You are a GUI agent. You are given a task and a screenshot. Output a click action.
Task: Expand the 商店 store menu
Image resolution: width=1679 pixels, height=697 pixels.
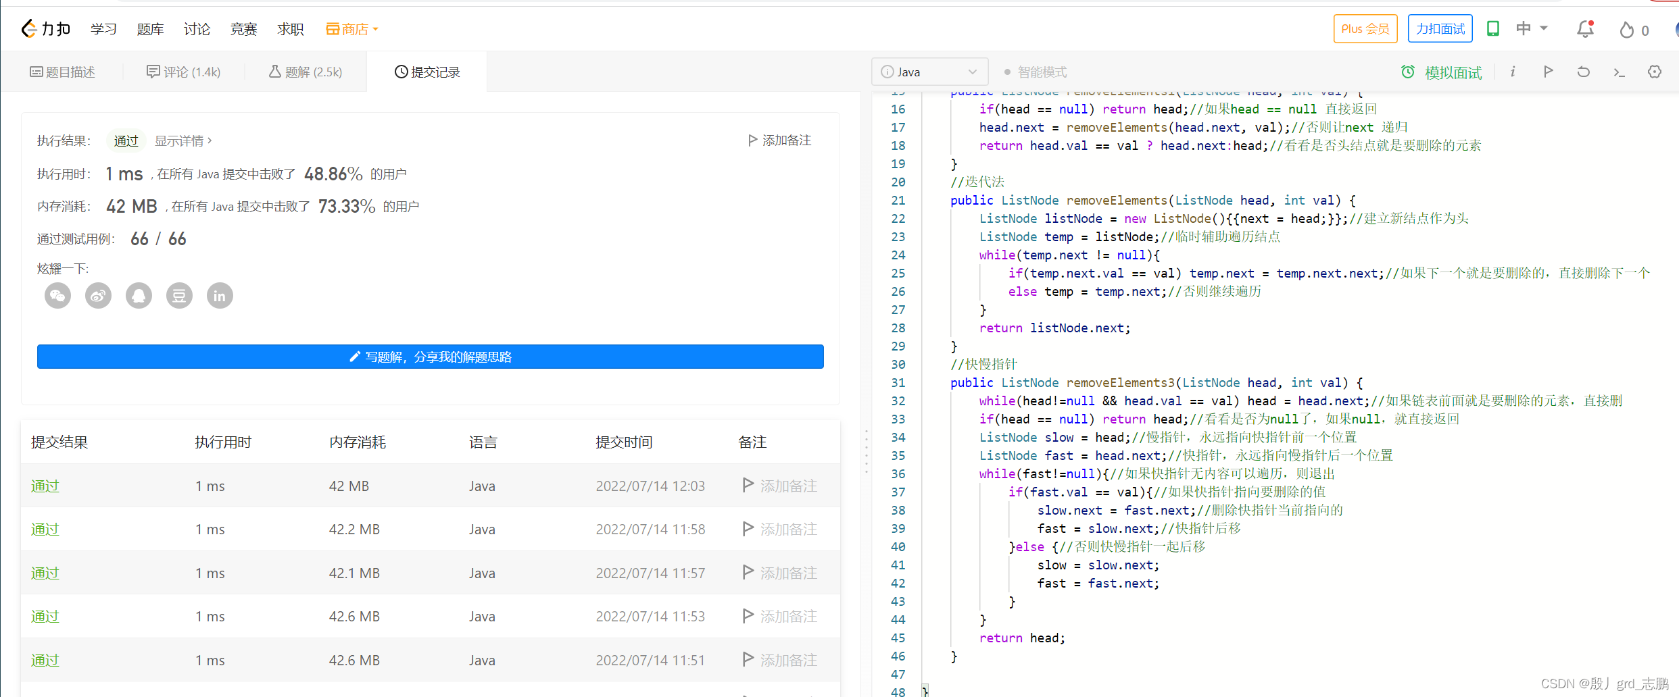click(352, 29)
